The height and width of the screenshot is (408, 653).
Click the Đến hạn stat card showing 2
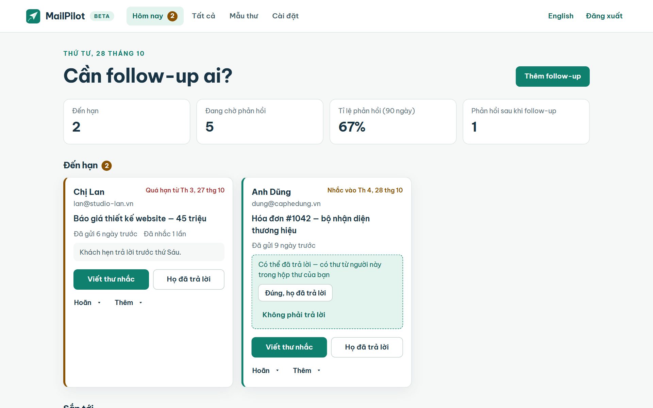[x=127, y=122]
